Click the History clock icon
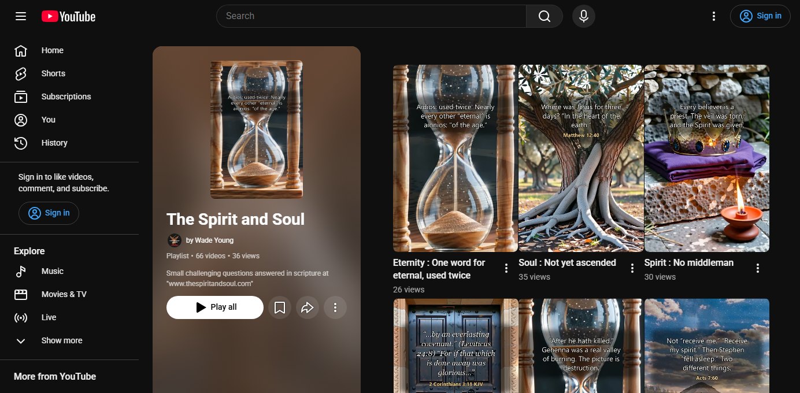 [x=21, y=143]
